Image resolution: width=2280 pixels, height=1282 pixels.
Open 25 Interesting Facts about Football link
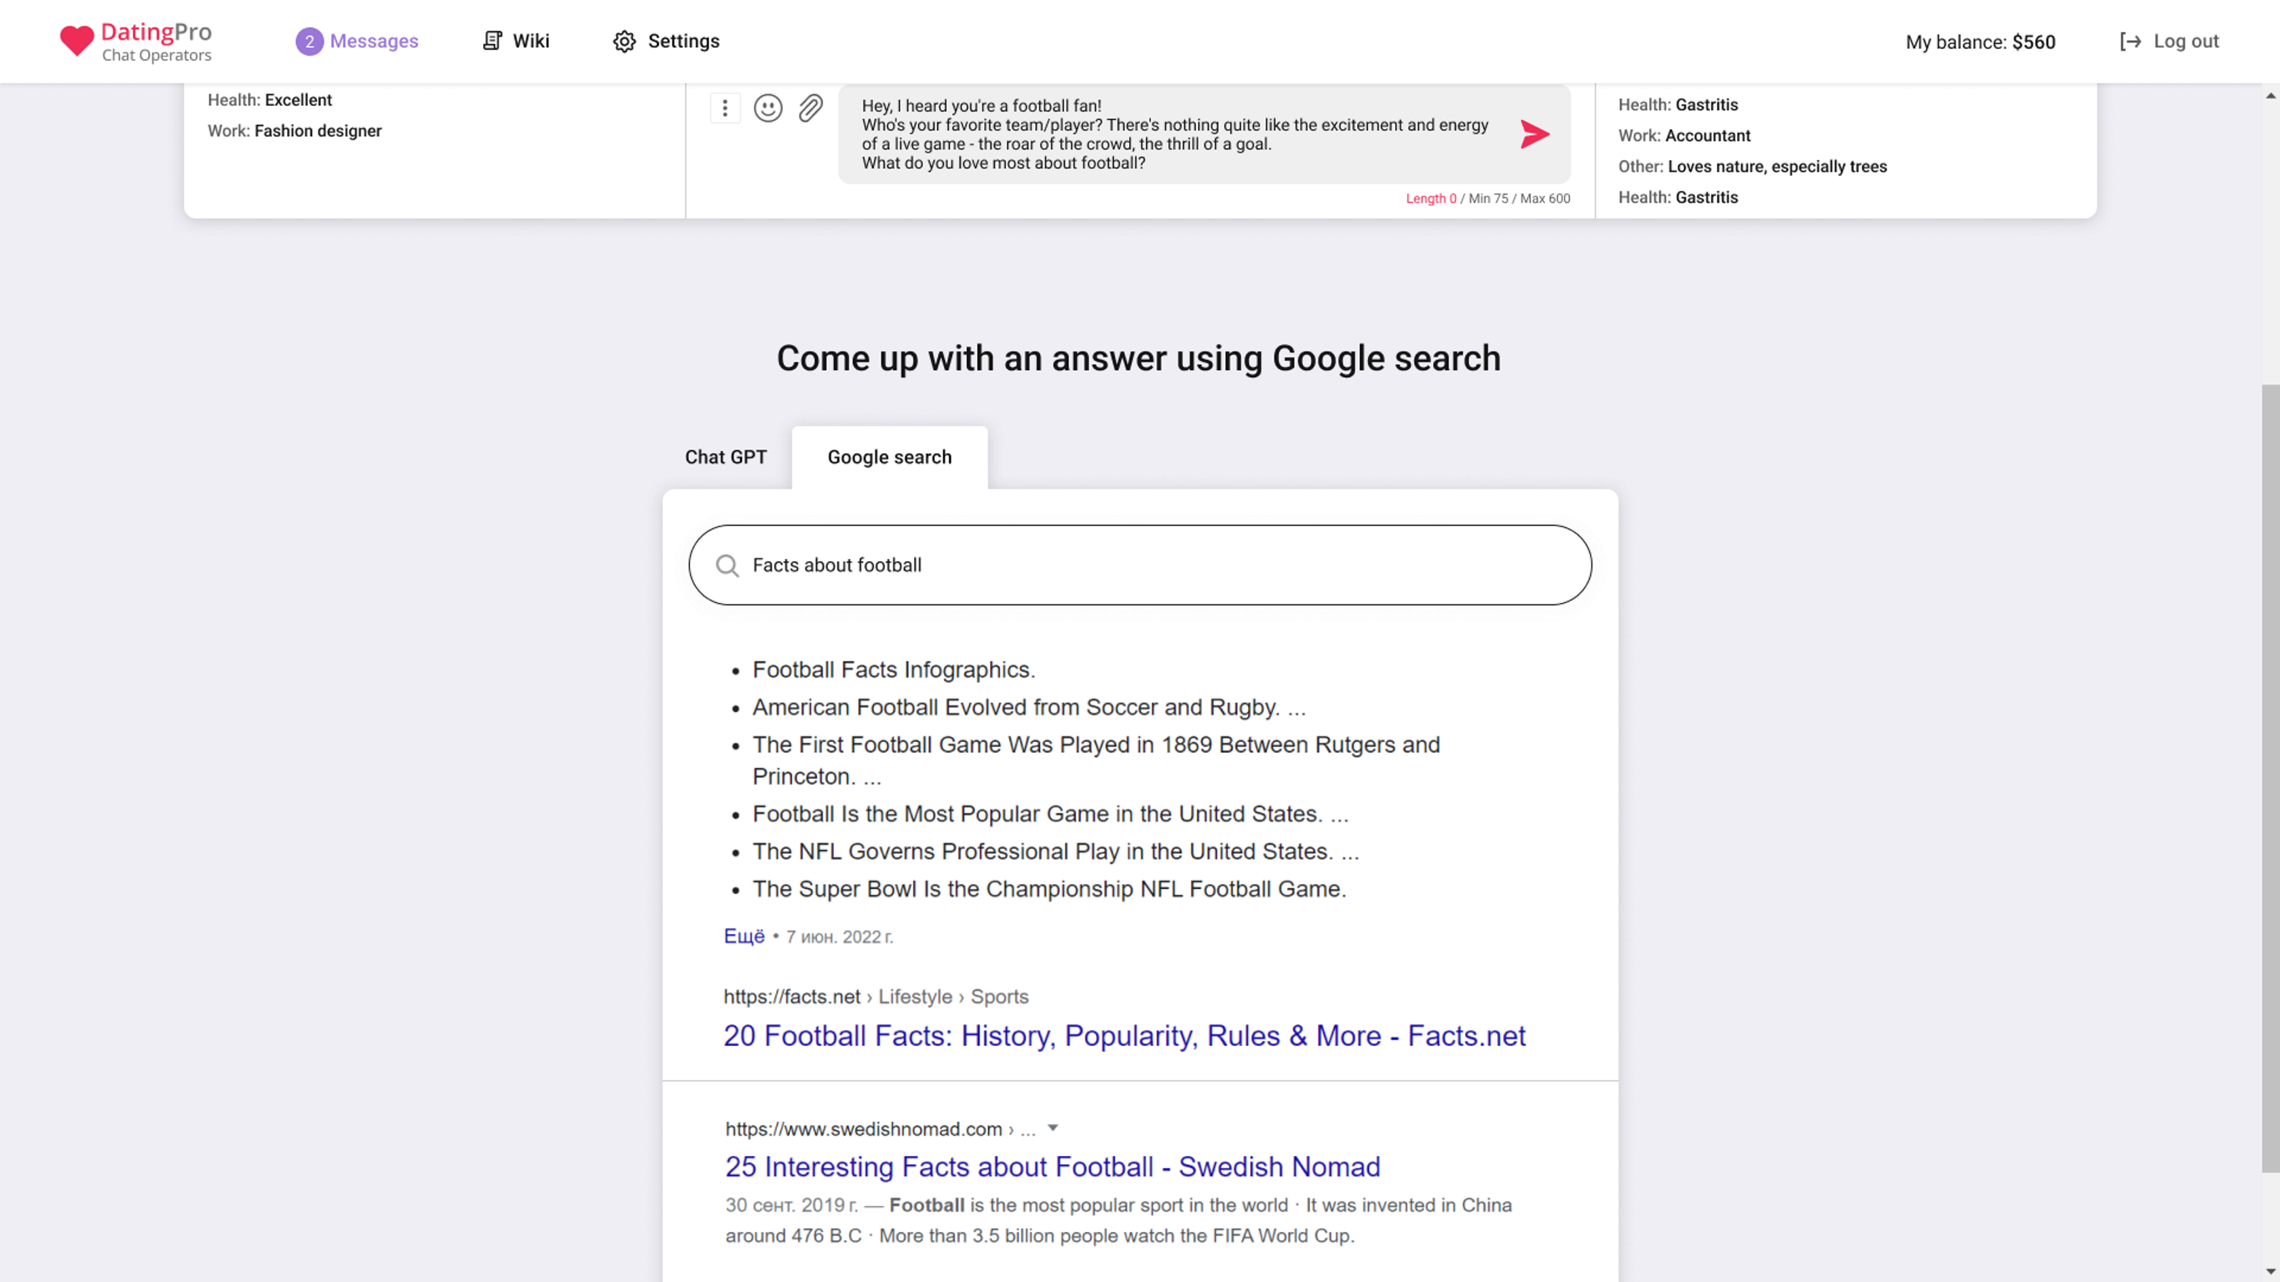[1052, 1166]
